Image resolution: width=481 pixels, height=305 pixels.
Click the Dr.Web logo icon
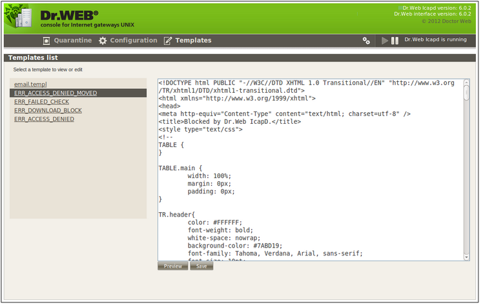click(x=19, y=16)
